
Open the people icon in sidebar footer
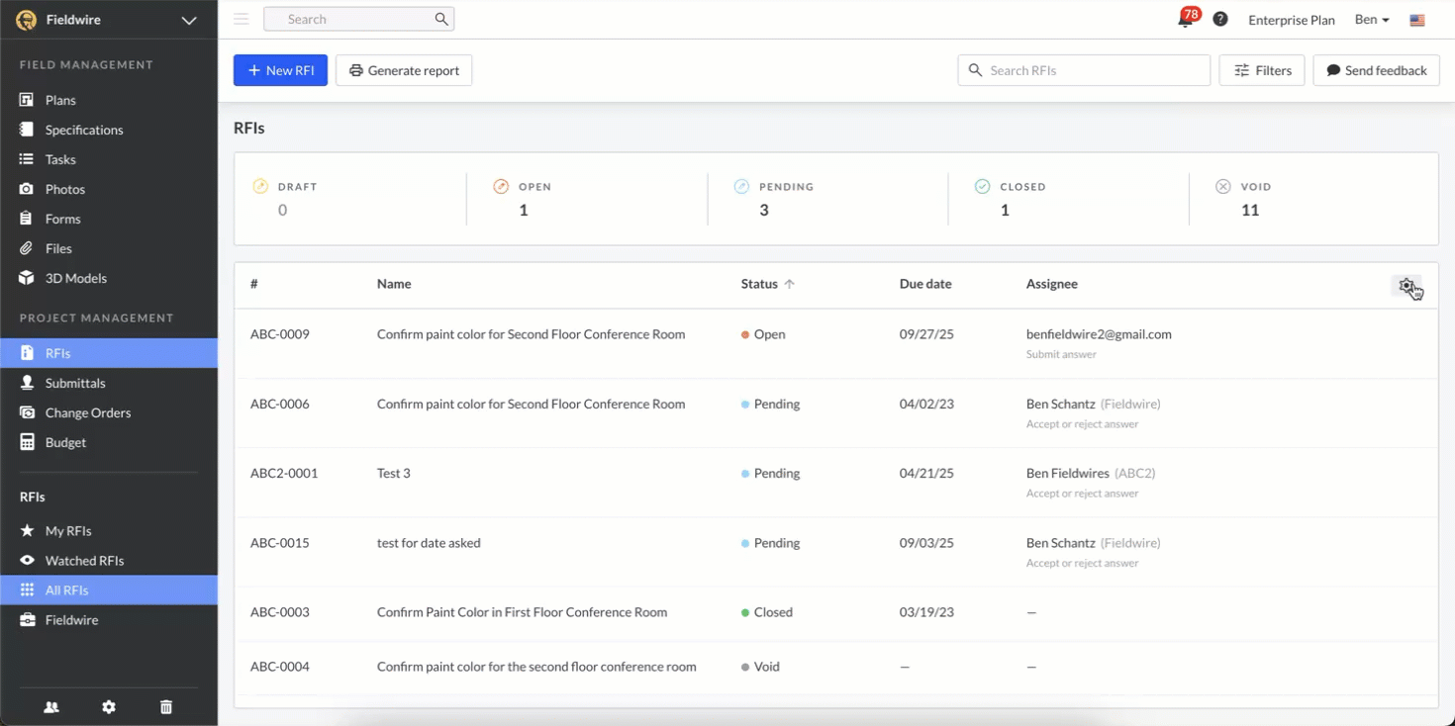pos(51,707)
